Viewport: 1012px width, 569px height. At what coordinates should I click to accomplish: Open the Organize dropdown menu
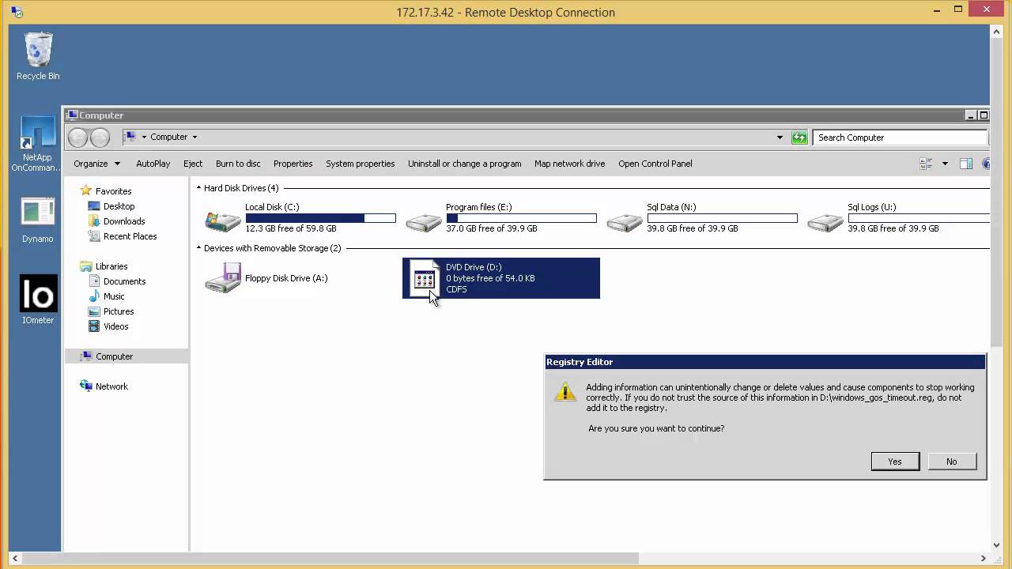coord(96,164)
